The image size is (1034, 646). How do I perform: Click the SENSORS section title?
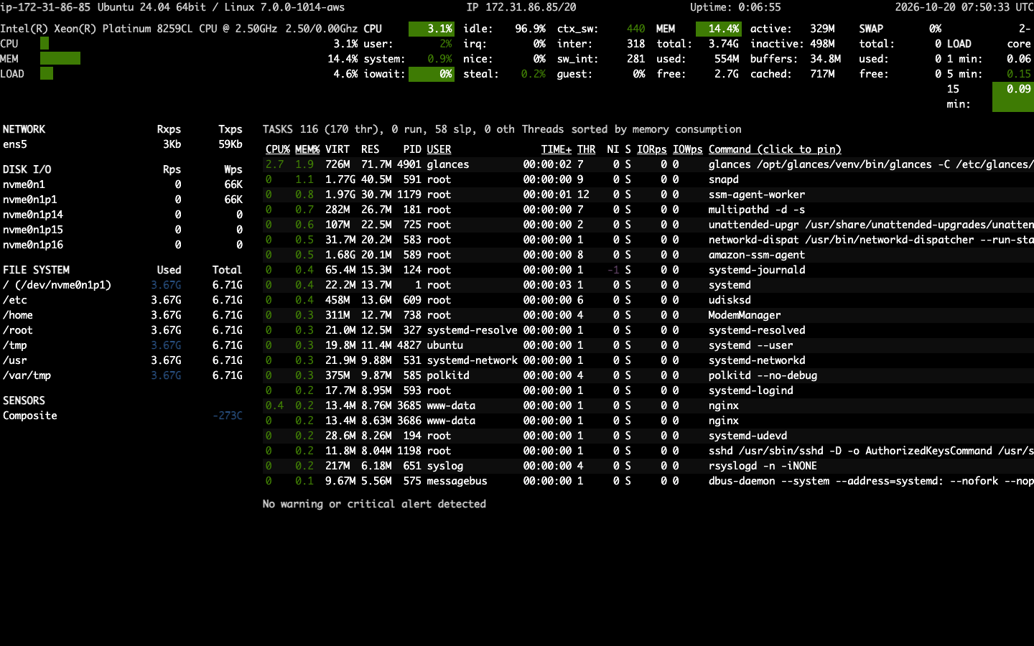pos(24,401)
